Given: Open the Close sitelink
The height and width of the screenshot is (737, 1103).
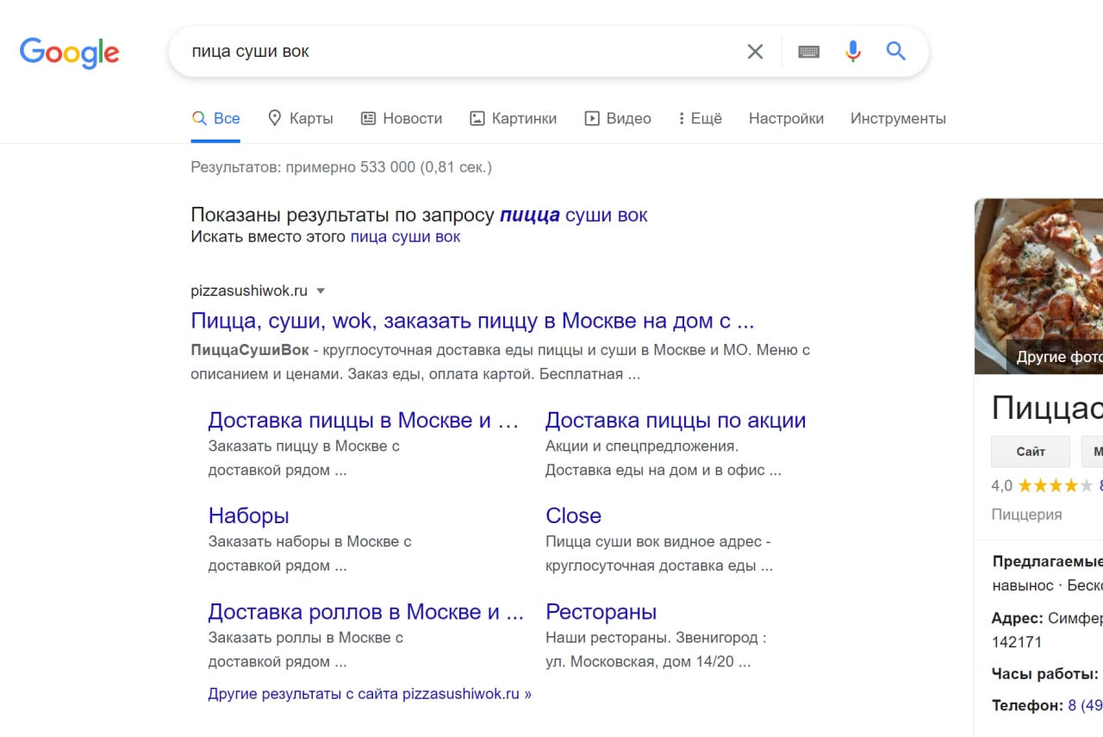Looking at the screenshot, I should [573, 515].
